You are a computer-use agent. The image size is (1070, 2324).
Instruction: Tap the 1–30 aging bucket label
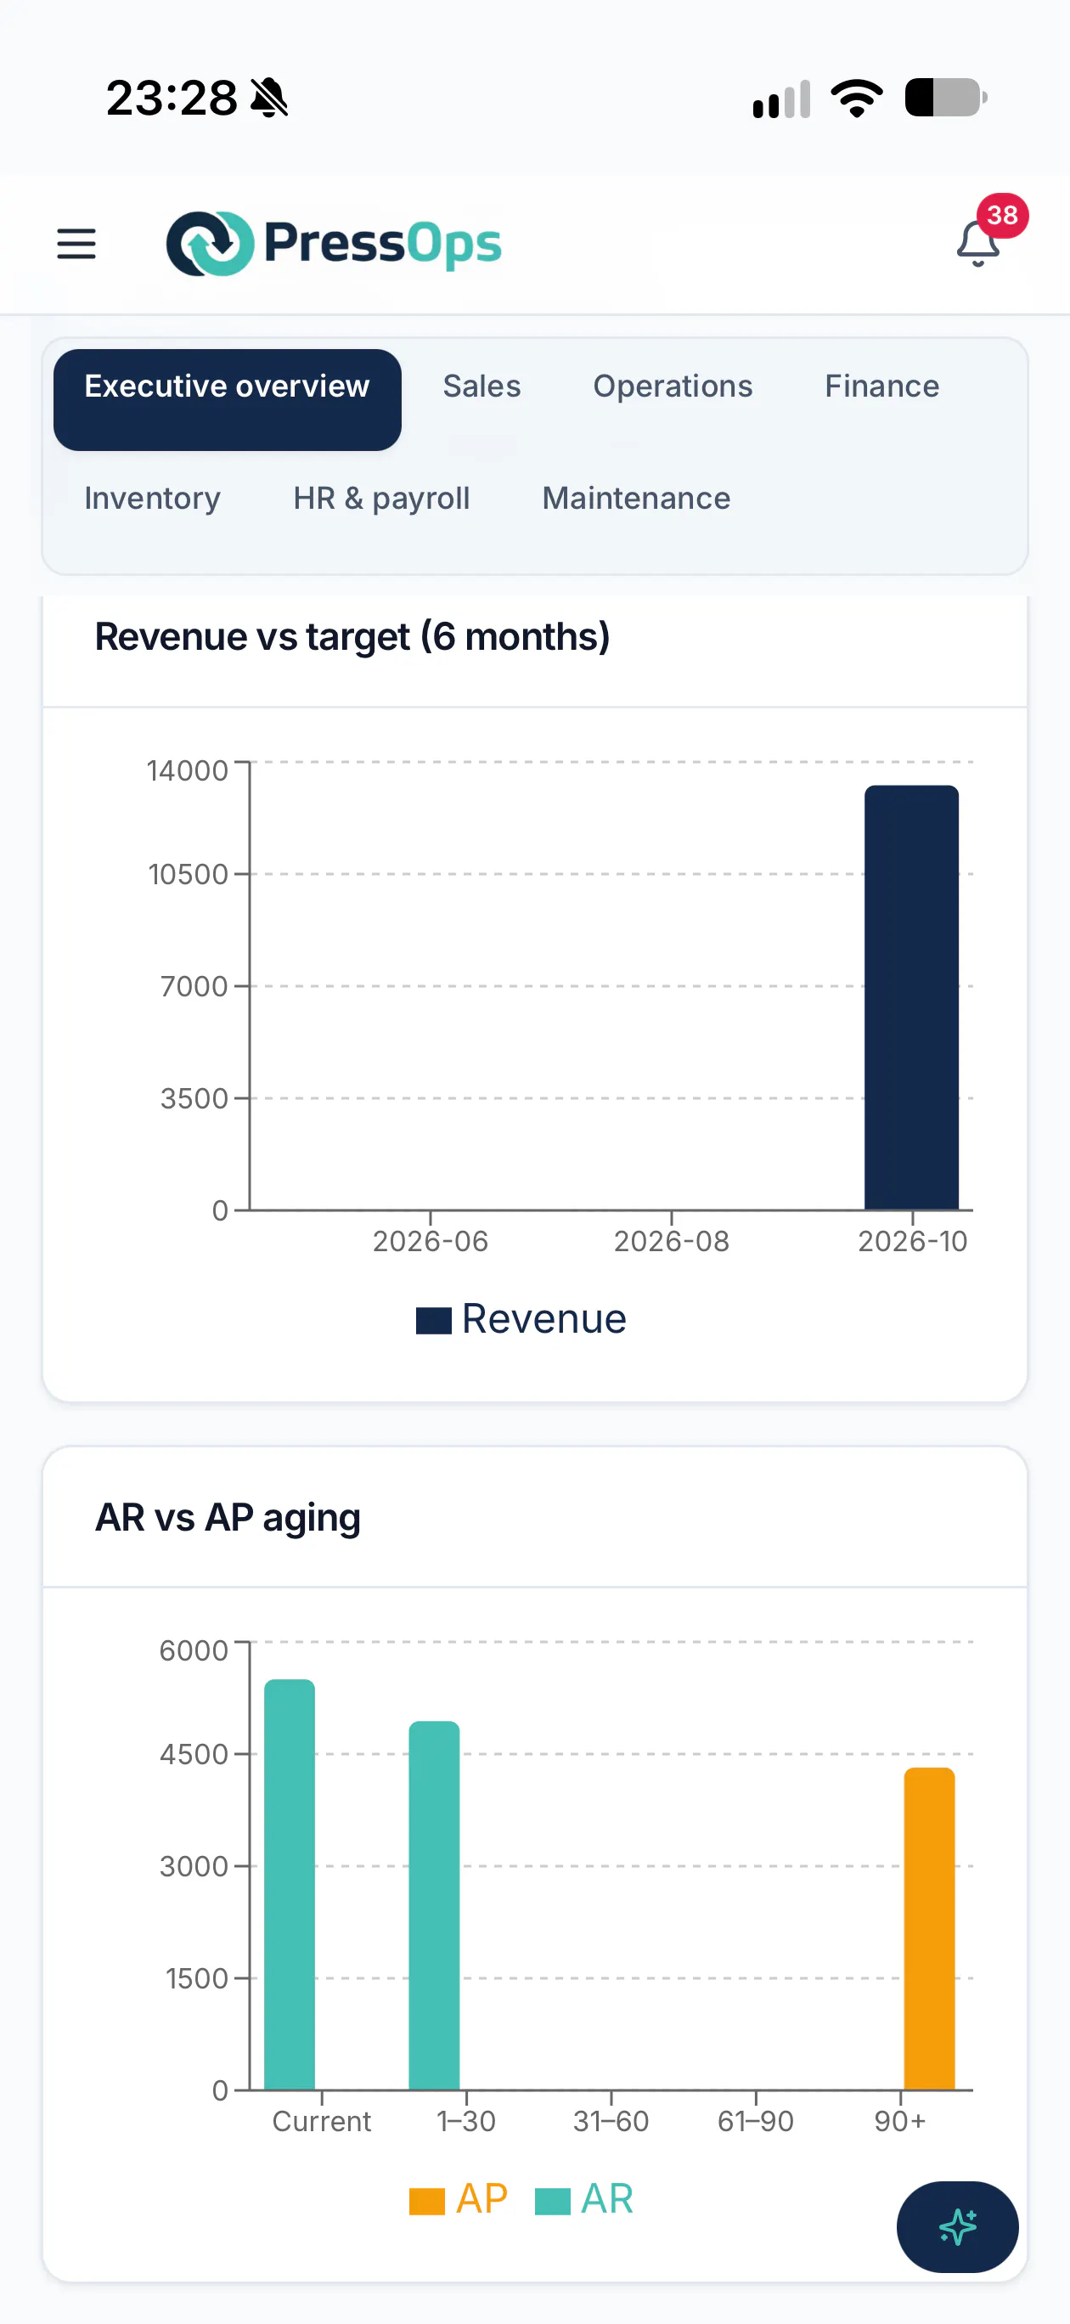(466, 2121)
